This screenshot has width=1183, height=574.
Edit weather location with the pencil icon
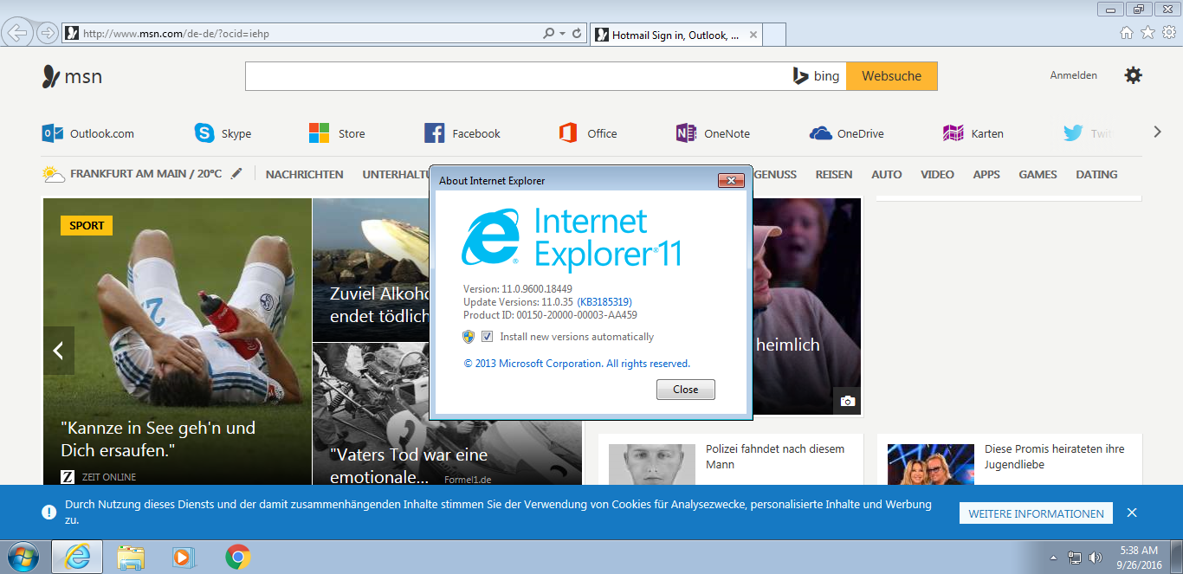click(x=236, y=173)
